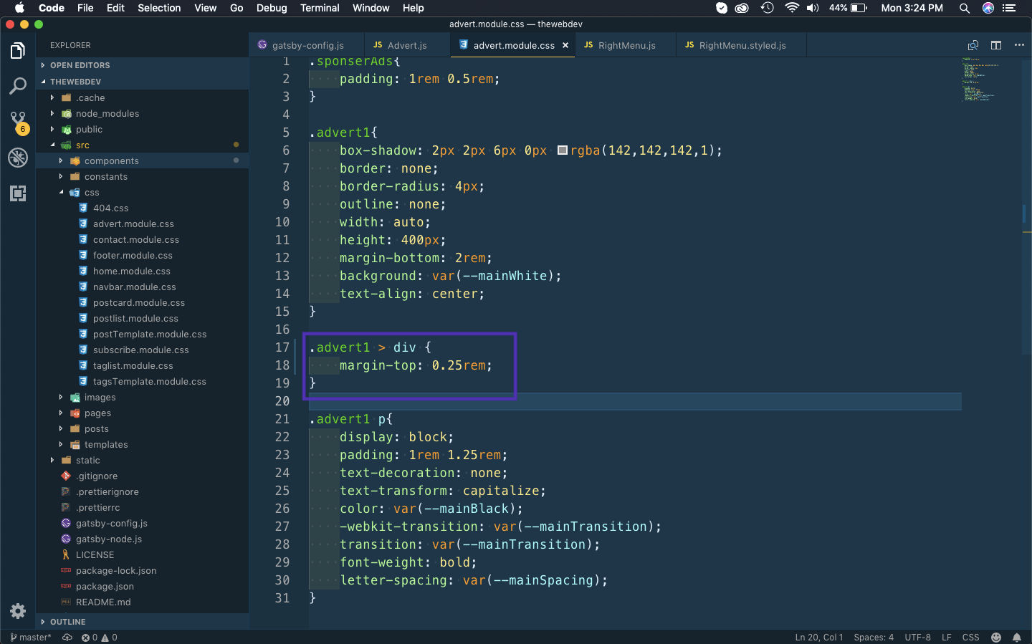The image size is (1032, 644).
Task: Change end of line sequence LF
Action: pos(946,637)
